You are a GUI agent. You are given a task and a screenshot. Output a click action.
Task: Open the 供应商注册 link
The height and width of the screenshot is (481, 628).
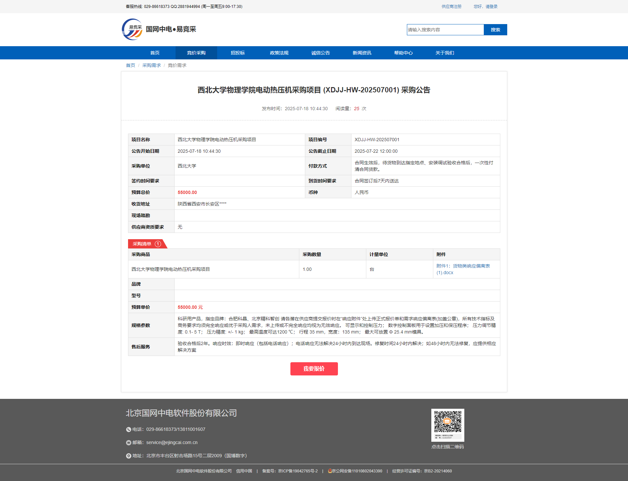(451, 7)
